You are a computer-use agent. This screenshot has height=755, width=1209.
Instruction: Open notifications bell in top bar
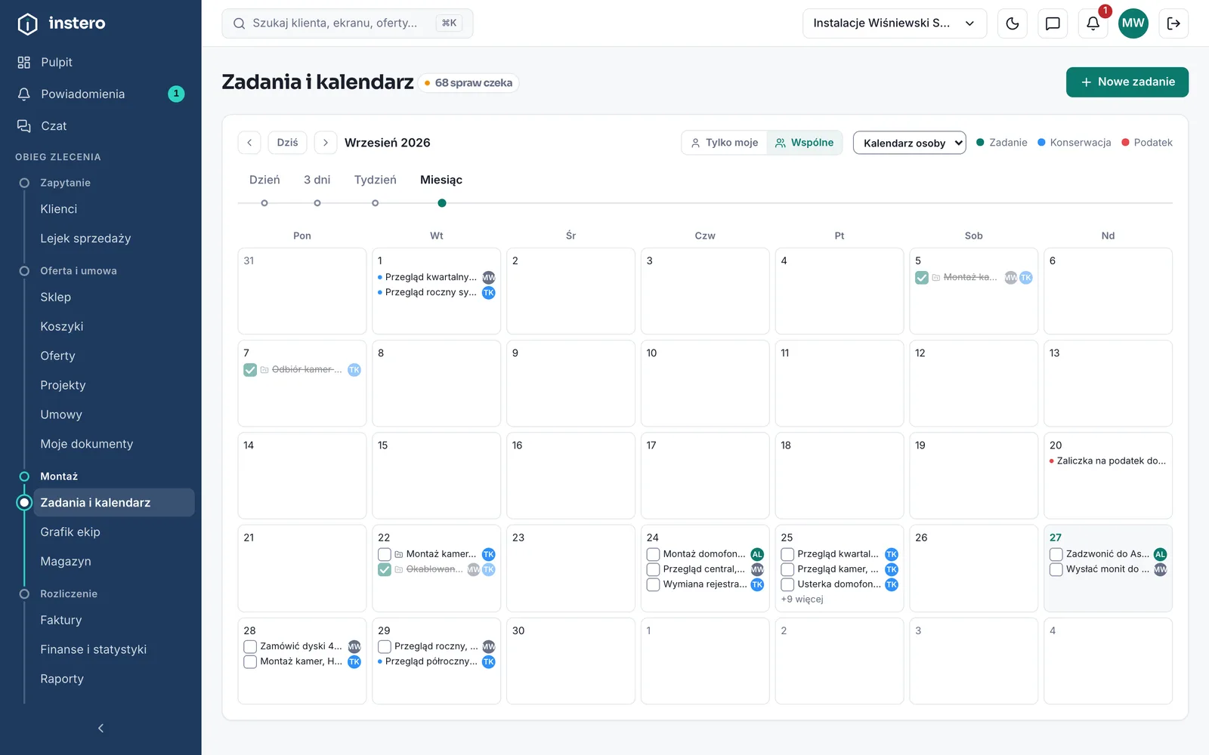click(x=1093, y=23)
